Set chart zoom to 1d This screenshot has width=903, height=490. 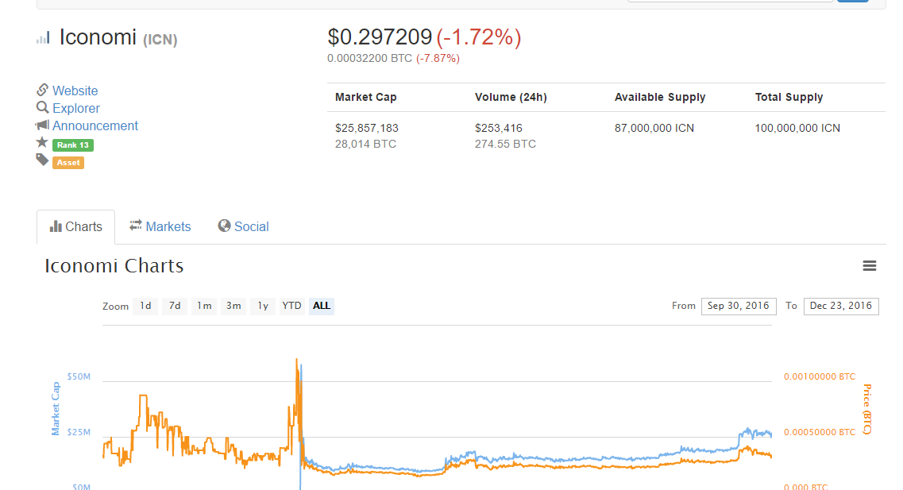[x=145, y=306]
